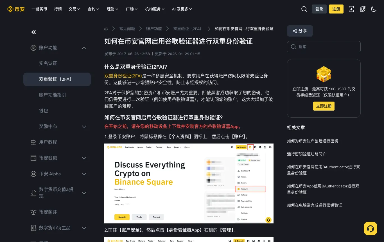Image resolution: width=384 pixels, height=242 pixels.
Task: Click the 搜索 input field
Action: point(324,47)
